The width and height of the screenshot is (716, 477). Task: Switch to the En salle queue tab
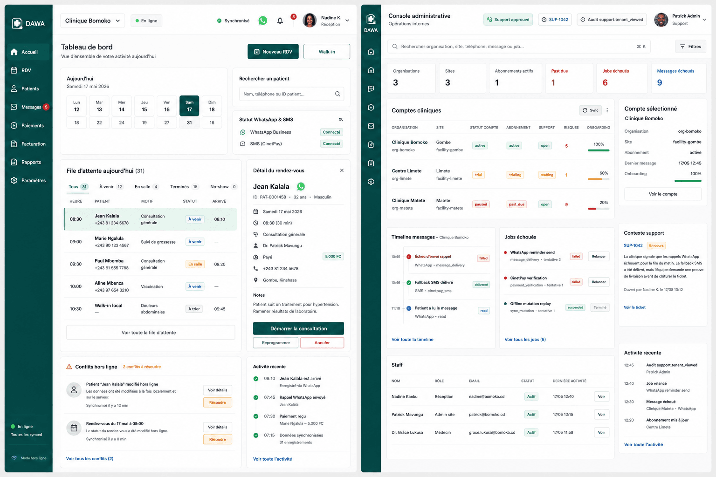[146, 187]
